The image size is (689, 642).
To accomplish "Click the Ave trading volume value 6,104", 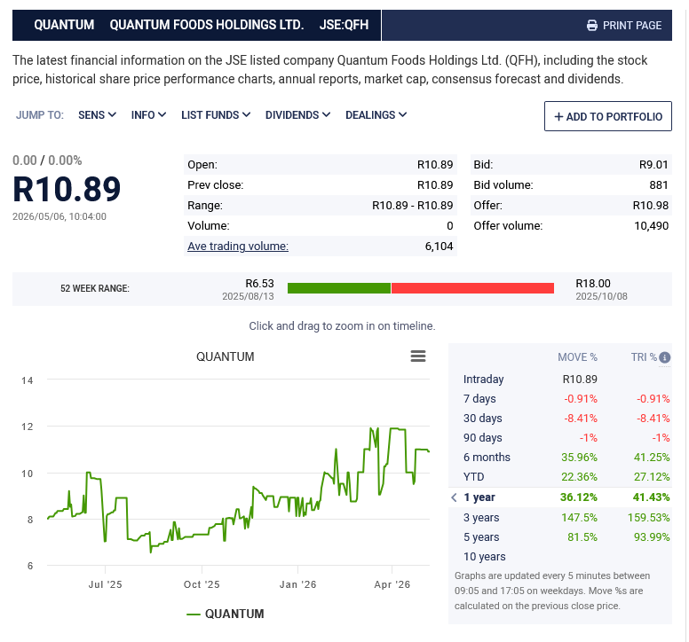I will tap(439, 247).
